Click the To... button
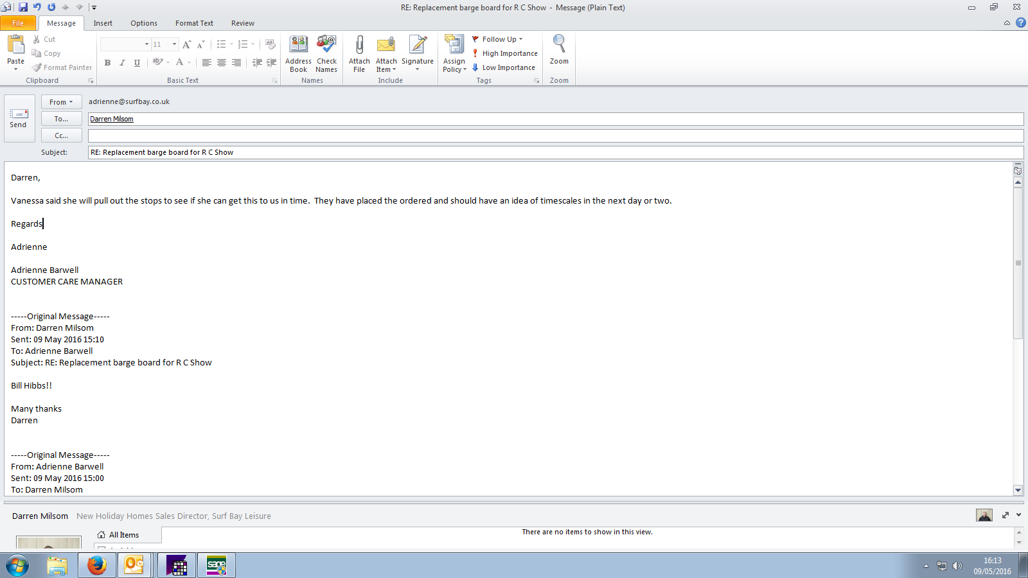Screen dimensions: 1028x578 [x=61, y=119]
